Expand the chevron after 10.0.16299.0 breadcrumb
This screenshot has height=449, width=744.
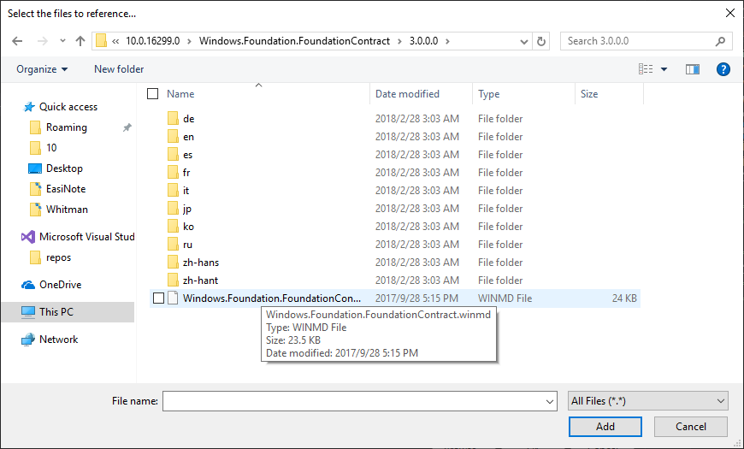point(189,41)
